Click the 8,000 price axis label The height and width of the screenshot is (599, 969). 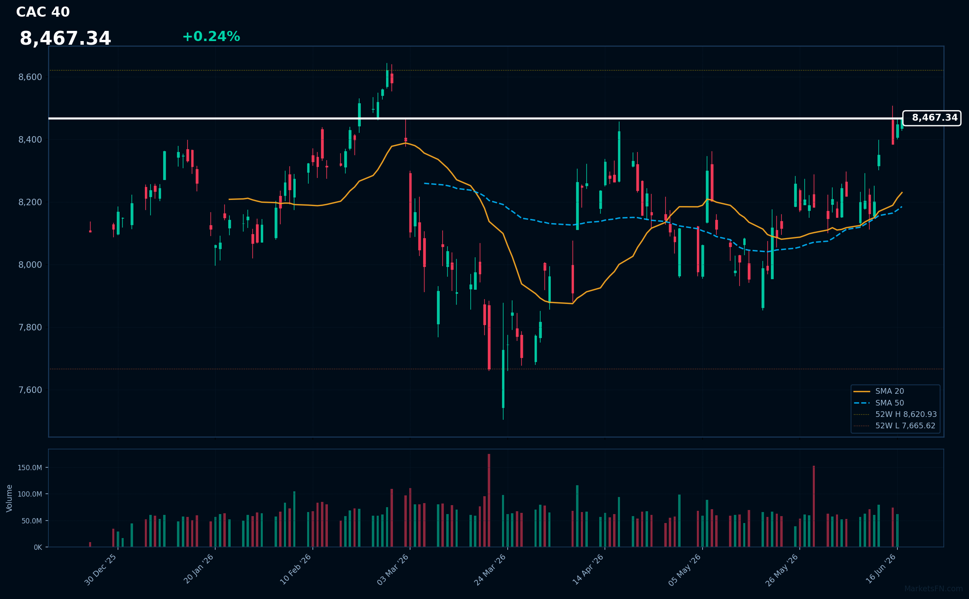coord(30,265)
